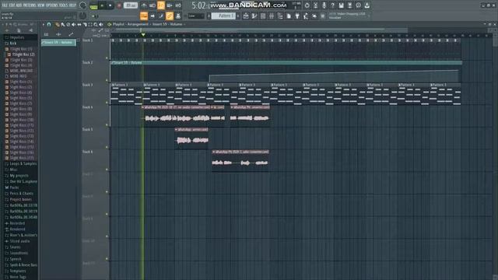Select the mute tool in Playlist toolbar
Viewport: 498px width, 280px height.
point(74,24)
